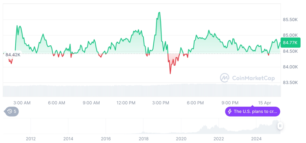The image size is (306, 143).
Task: Open the 'The U.S. plans to cr...' news pill
Action: 253,112
